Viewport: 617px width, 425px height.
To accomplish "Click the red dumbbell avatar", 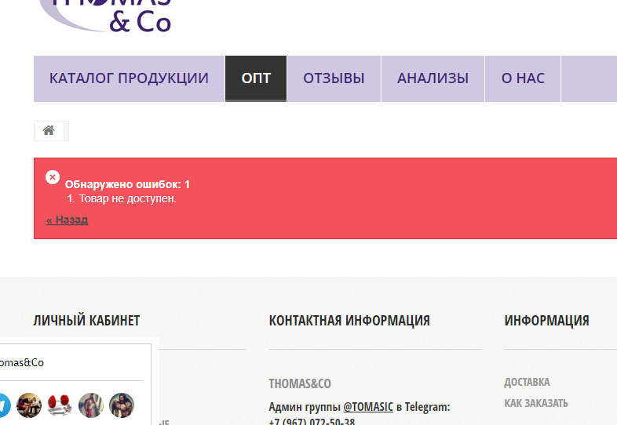I will coord(60,405).
